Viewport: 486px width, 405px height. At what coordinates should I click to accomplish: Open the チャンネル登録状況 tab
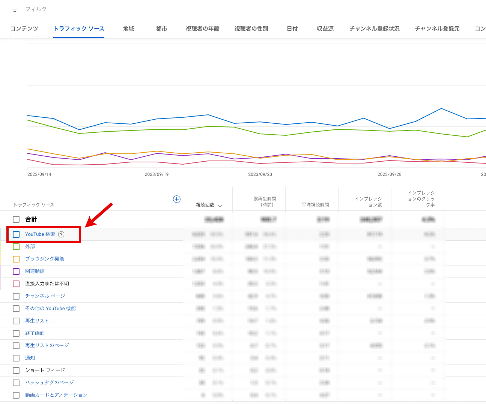375,28
